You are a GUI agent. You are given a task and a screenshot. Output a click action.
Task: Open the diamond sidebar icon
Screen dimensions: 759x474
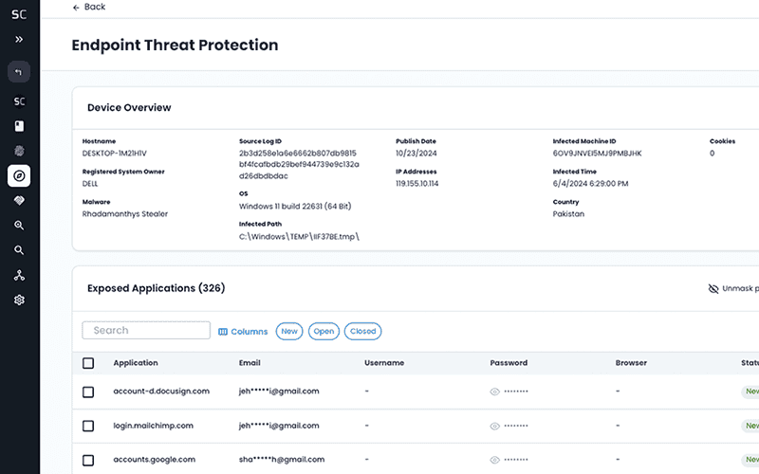[x=19, y=200]
